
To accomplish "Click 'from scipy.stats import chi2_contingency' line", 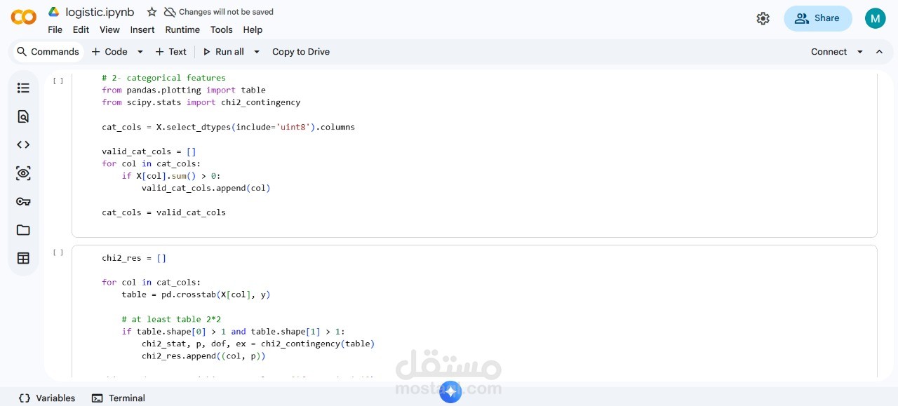I will tap(201, 102).
